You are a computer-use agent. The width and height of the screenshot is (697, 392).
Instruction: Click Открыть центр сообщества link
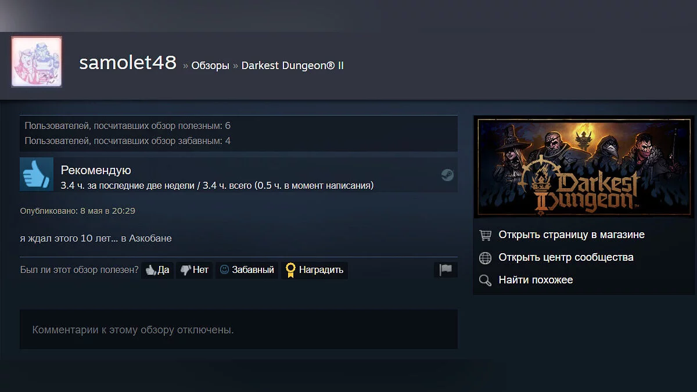coord(566,257)
